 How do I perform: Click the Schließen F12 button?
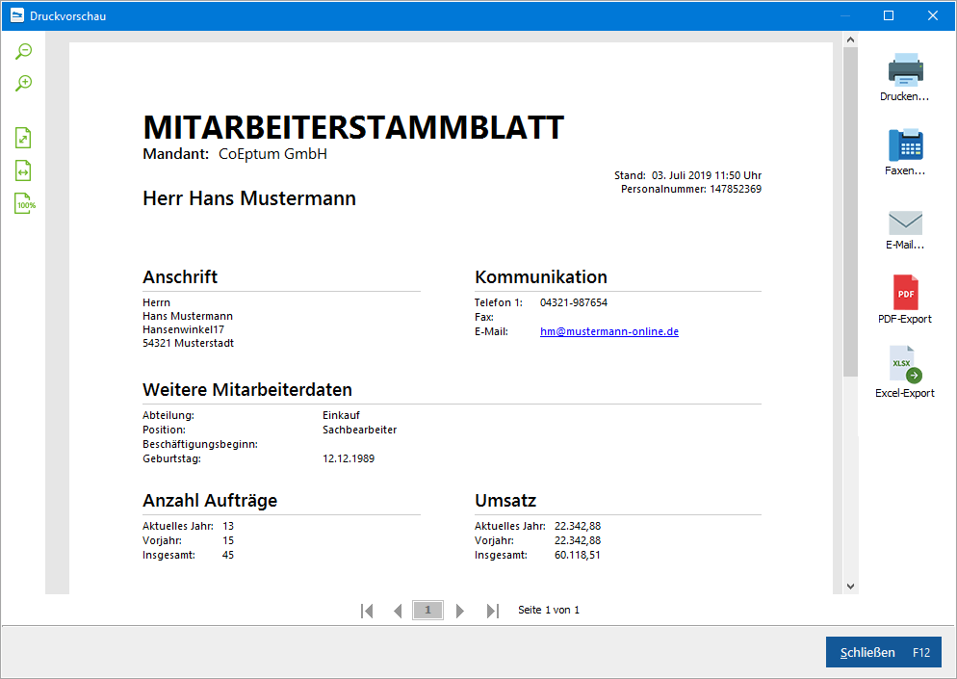click(883, 652)
